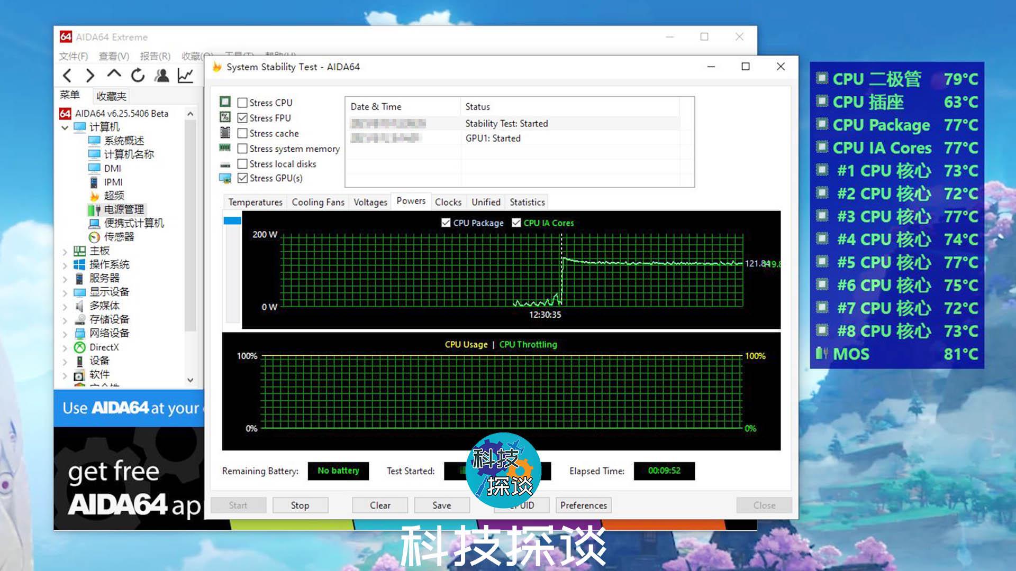
Task: Click the Stop button to halt test
Action: coord(300,505)
